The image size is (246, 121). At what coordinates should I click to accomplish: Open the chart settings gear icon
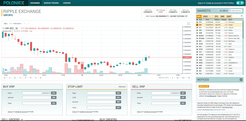pyautogui.click(x=189, y=78)
